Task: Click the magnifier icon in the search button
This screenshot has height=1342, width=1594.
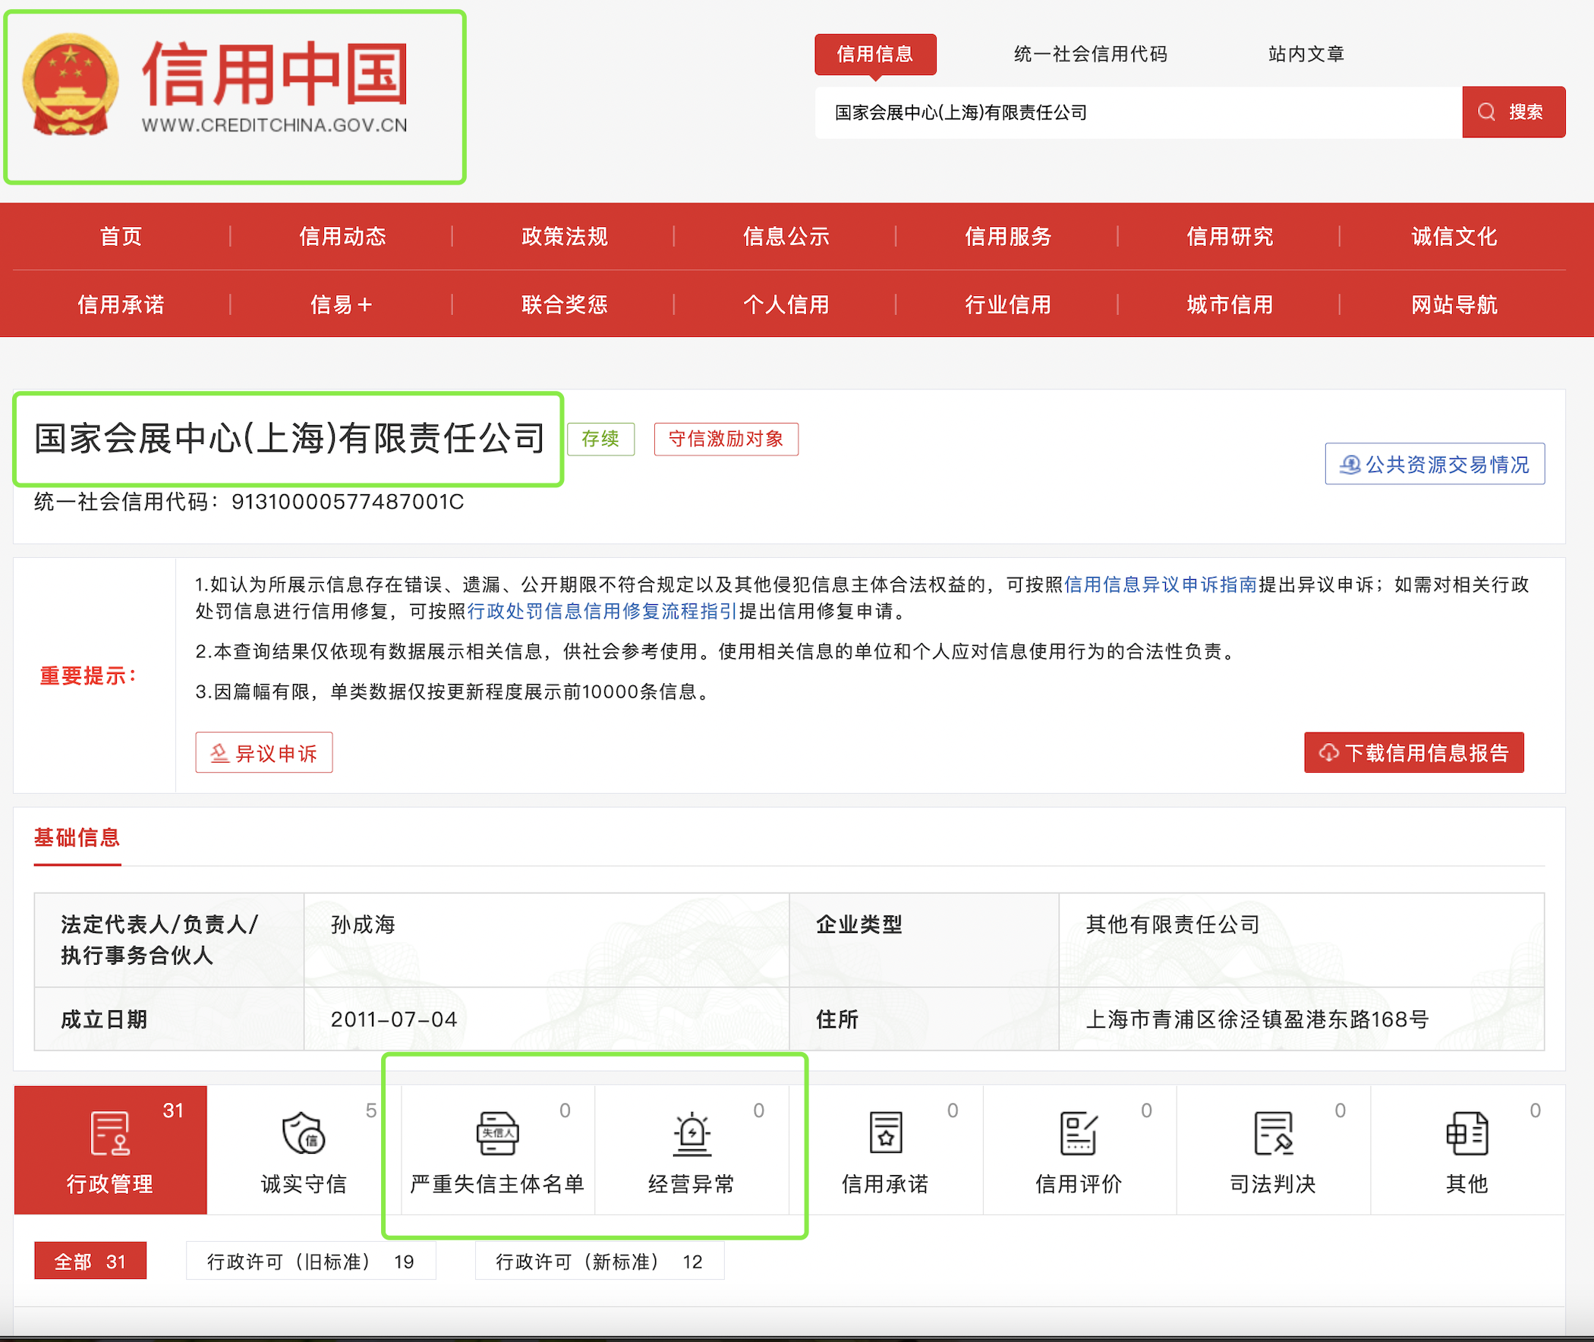Action: coord(1486,112)
